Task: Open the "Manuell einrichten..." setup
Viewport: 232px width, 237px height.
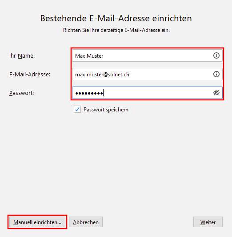Action: coord(37,222)
